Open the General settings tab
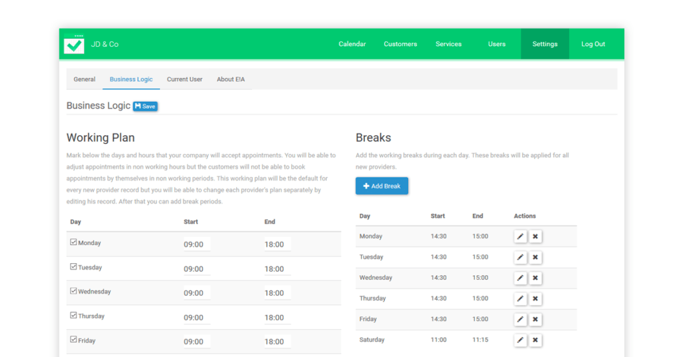This screenshot has height=357, width=683. pos(85,79)
